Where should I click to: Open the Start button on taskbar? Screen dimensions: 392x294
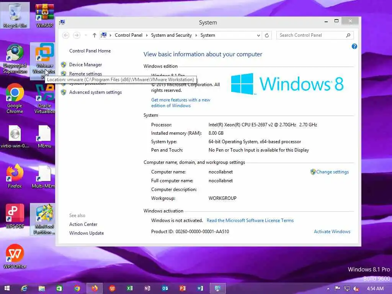7,289
